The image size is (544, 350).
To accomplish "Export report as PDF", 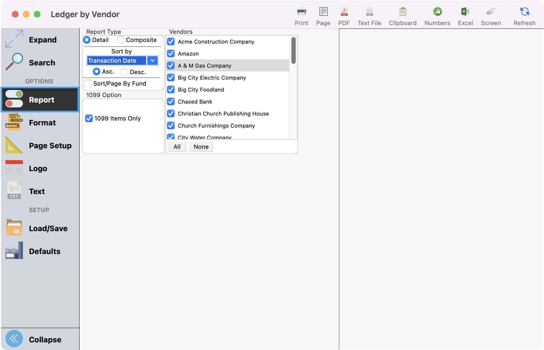I will point(344,15).
